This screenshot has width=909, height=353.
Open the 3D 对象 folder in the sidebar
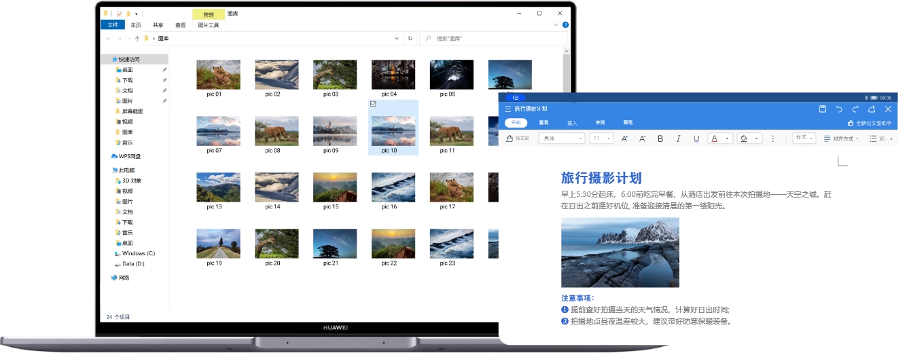(128, 181)
